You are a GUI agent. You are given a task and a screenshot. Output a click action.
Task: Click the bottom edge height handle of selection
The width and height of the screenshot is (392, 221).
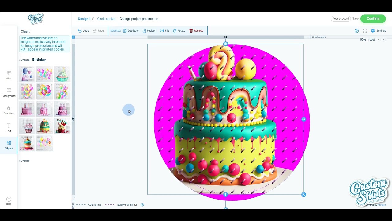(226, 195)
